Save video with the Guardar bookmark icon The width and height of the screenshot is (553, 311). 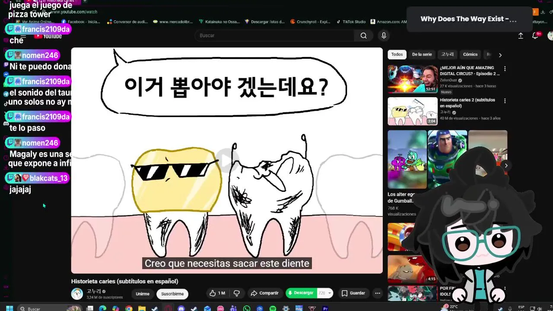(x=353, y=293)
